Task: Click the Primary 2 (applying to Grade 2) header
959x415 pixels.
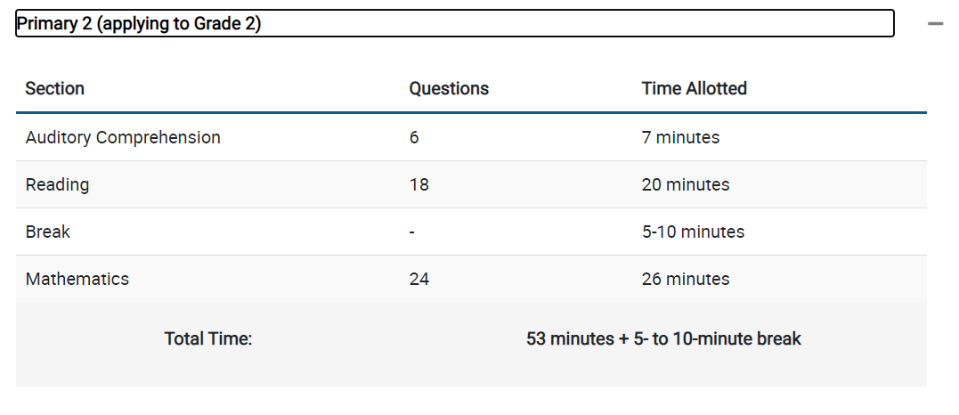Action: 454,23
